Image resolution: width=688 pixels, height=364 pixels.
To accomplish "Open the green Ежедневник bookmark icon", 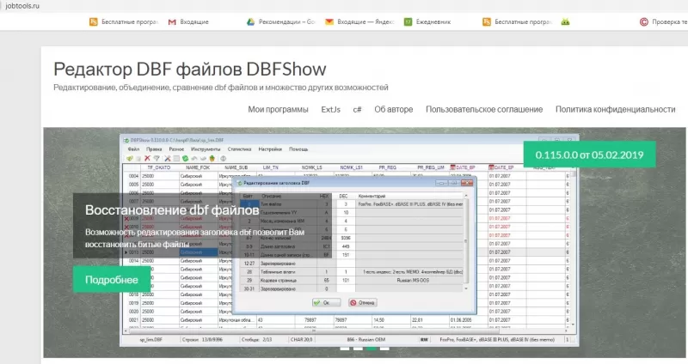I will [x=408, y=22].
